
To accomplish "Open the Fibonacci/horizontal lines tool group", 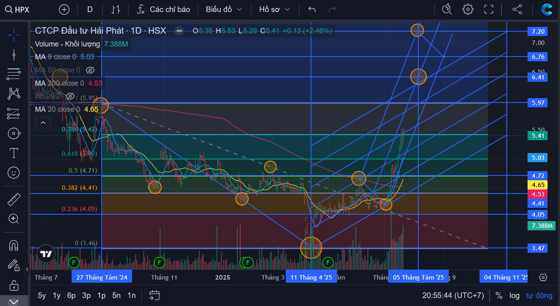I will pos(14,74).
